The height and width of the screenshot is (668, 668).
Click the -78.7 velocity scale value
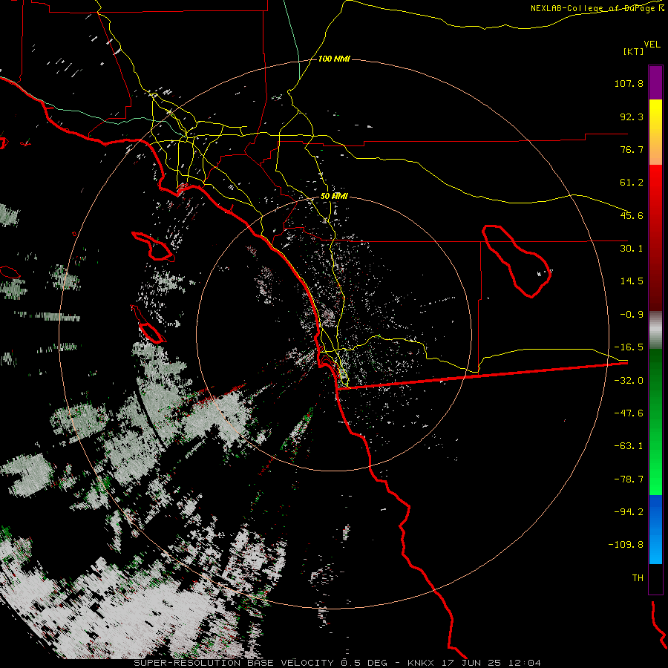click(x=629, y=479)
